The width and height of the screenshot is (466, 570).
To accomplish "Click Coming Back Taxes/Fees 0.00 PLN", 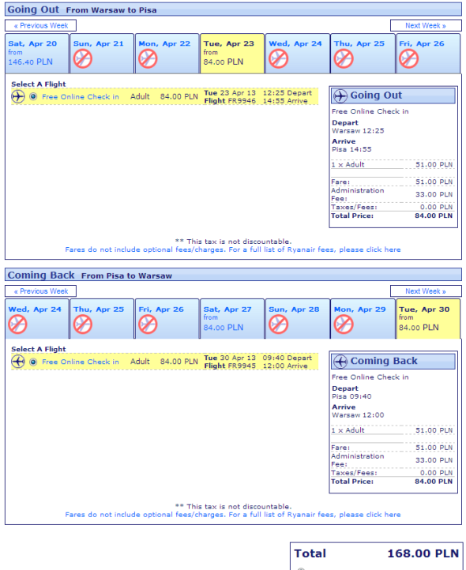I will click(436, 473).
